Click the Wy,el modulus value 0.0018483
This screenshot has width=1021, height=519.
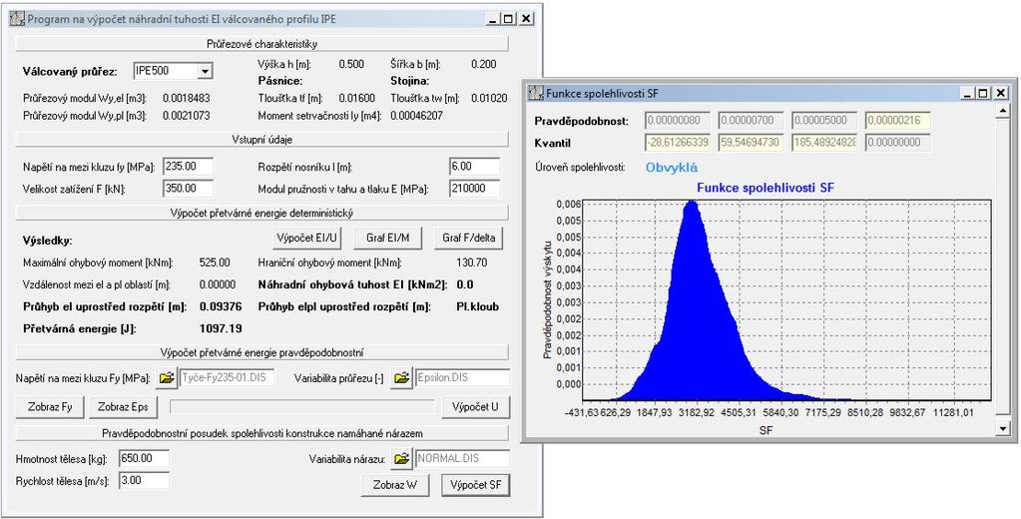(x=187, y=98)
